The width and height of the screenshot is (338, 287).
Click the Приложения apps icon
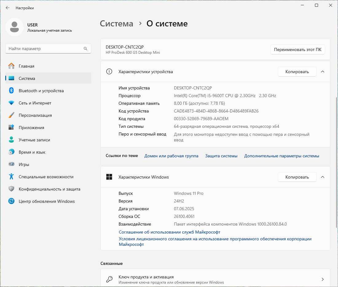[11, 128]
